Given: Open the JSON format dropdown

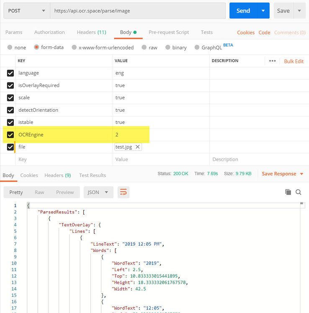Looking at the screenshot, I should 98,192.
